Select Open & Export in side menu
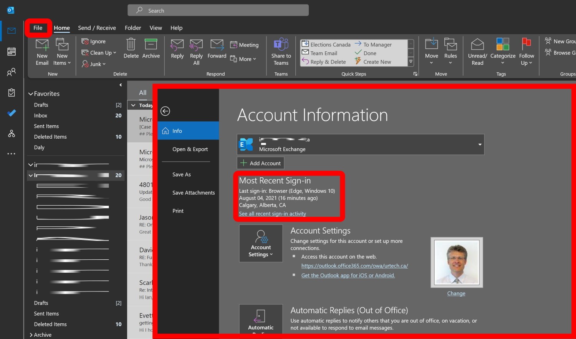Image resolution: width=576 pixels, height=339 pixels. (x=190, y=149)
